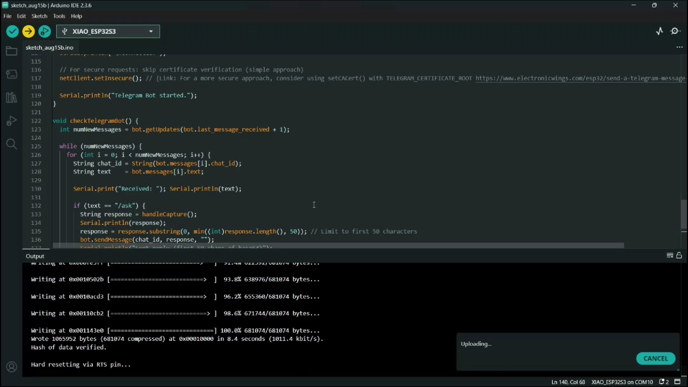
Task: Open the Serial Monitor icon
Action: (x=676, y=31)
